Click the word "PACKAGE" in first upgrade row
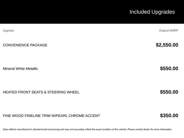Viewport: 184px width, 138px height. coord(39,45)
